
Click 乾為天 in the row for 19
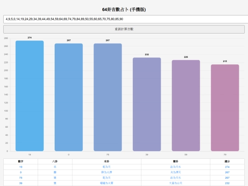(107, 167)
